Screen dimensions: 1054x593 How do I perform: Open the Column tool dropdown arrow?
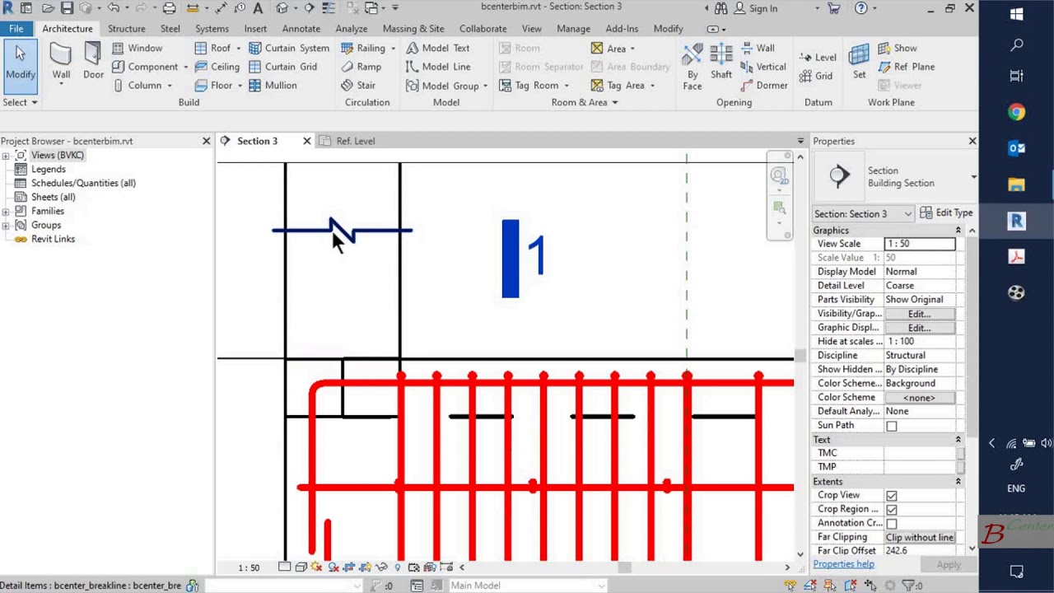pos(170,86)
